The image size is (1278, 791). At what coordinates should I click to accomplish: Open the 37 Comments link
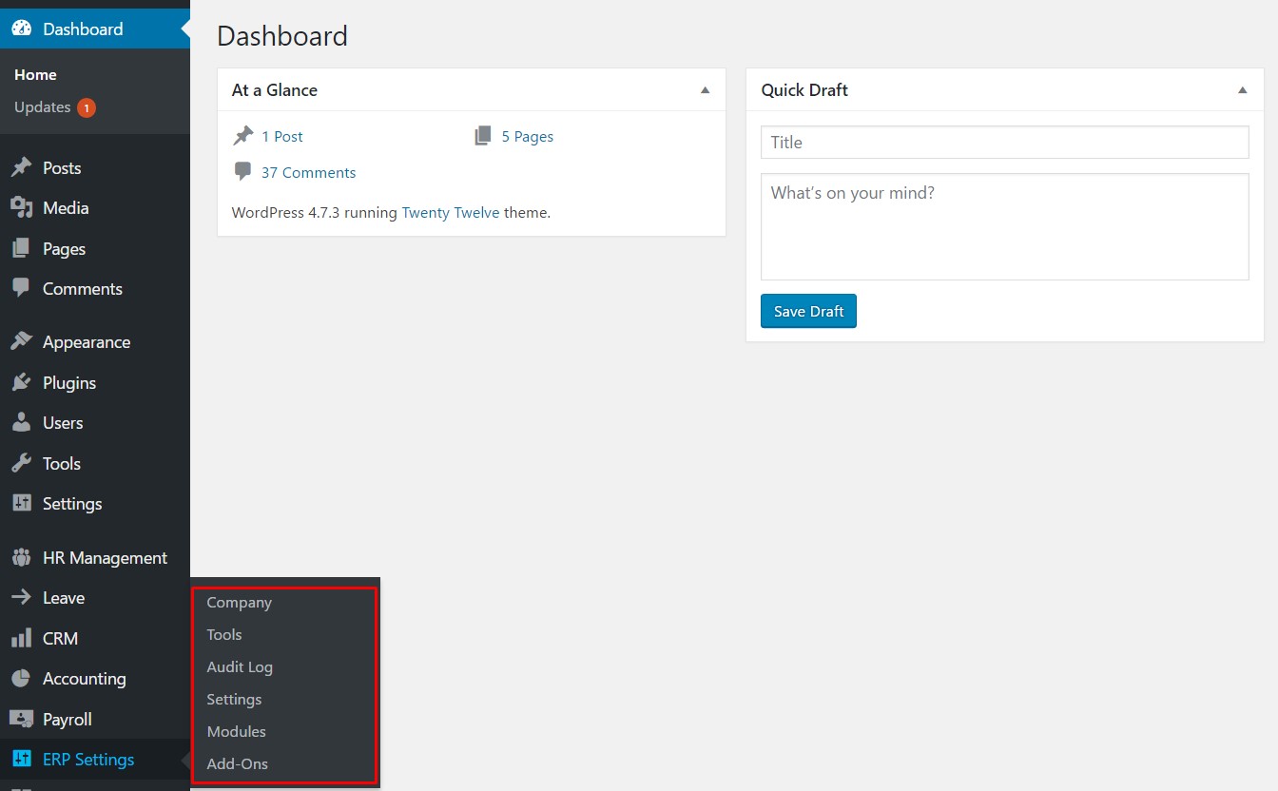point(308,173)
